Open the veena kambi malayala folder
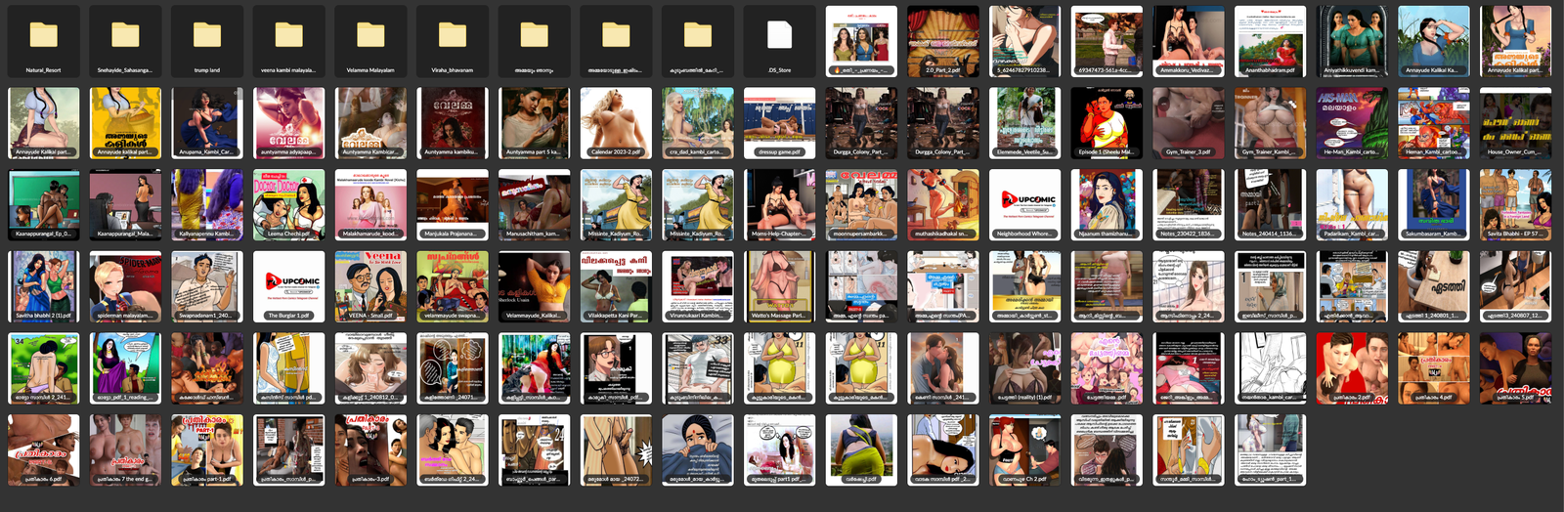 tap(288, 42)
